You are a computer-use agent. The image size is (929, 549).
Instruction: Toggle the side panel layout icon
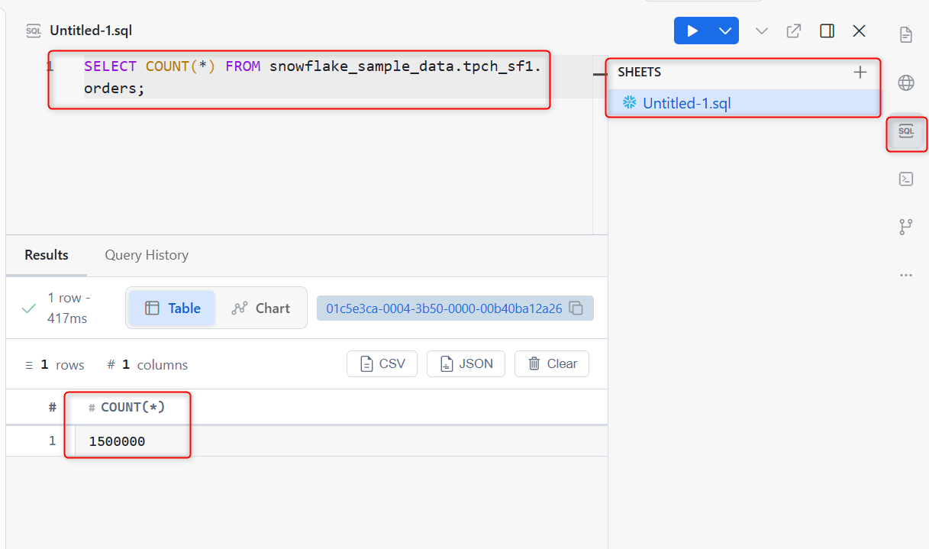pos(827,31)
